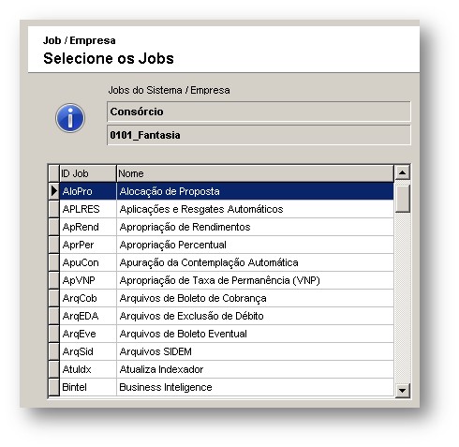Viewport: 459px width, 447px height.
Task: Click the scrollbar up arrow
Action: point(402,172)
